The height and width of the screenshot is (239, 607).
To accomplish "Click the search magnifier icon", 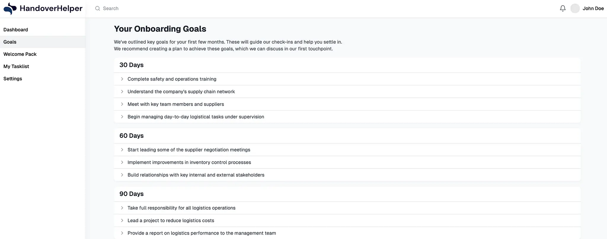I will coord(98,8).
